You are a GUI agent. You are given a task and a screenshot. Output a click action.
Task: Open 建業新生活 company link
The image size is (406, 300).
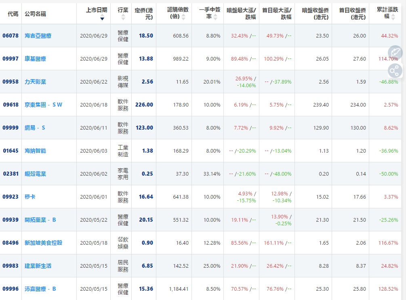pos(38,266)
